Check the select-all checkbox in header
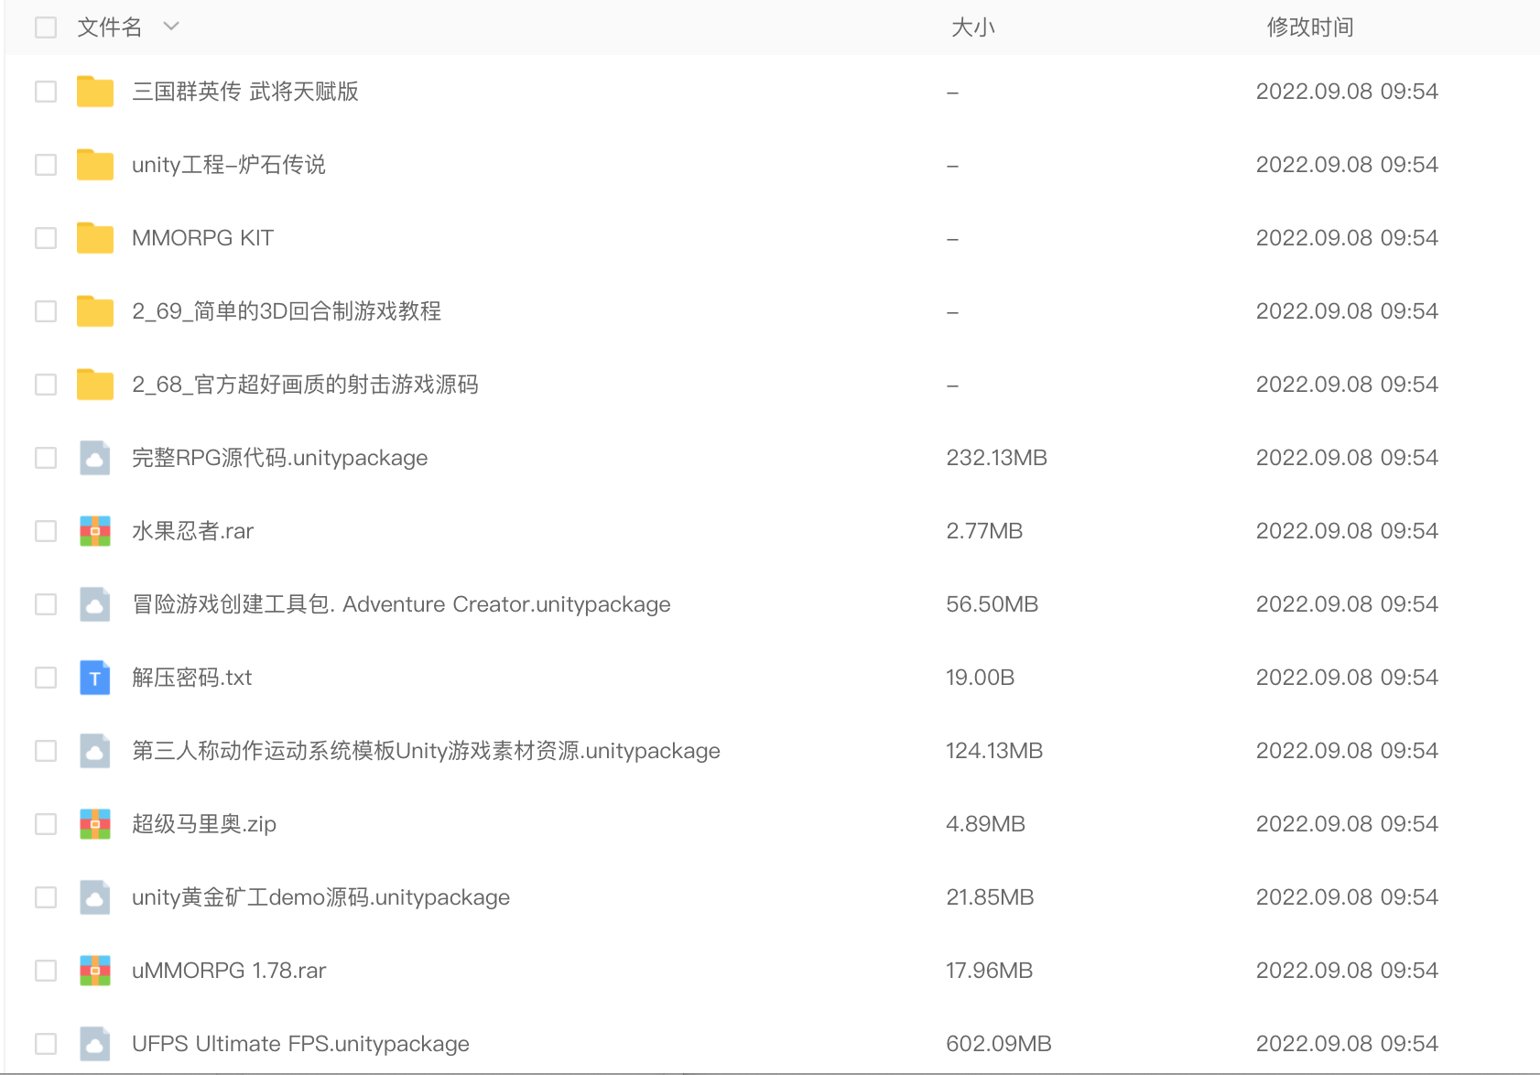1540x1075 pixels. tap(45, 27)
